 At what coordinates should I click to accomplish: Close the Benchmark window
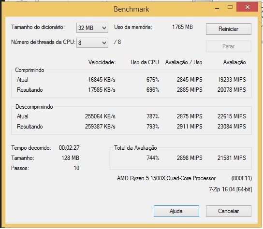click(x=247, y=7)
